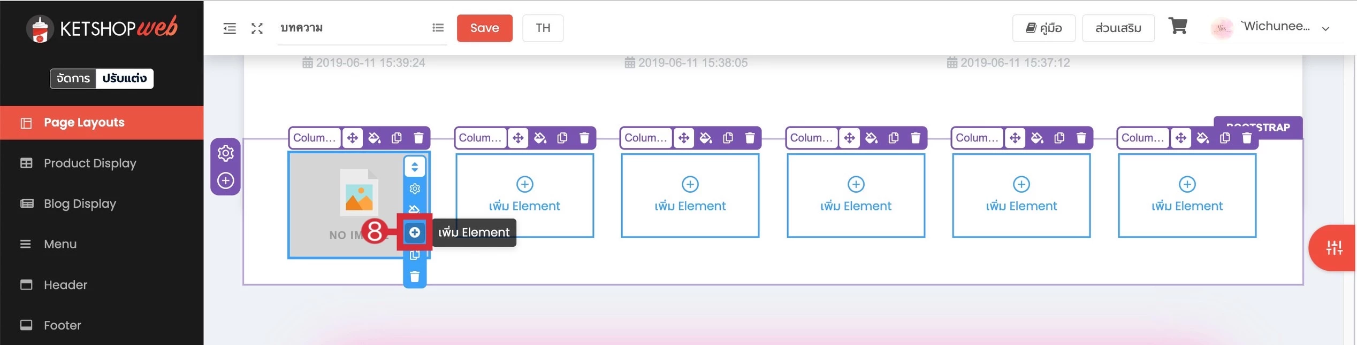Click the red Save button

coord(484,28)
